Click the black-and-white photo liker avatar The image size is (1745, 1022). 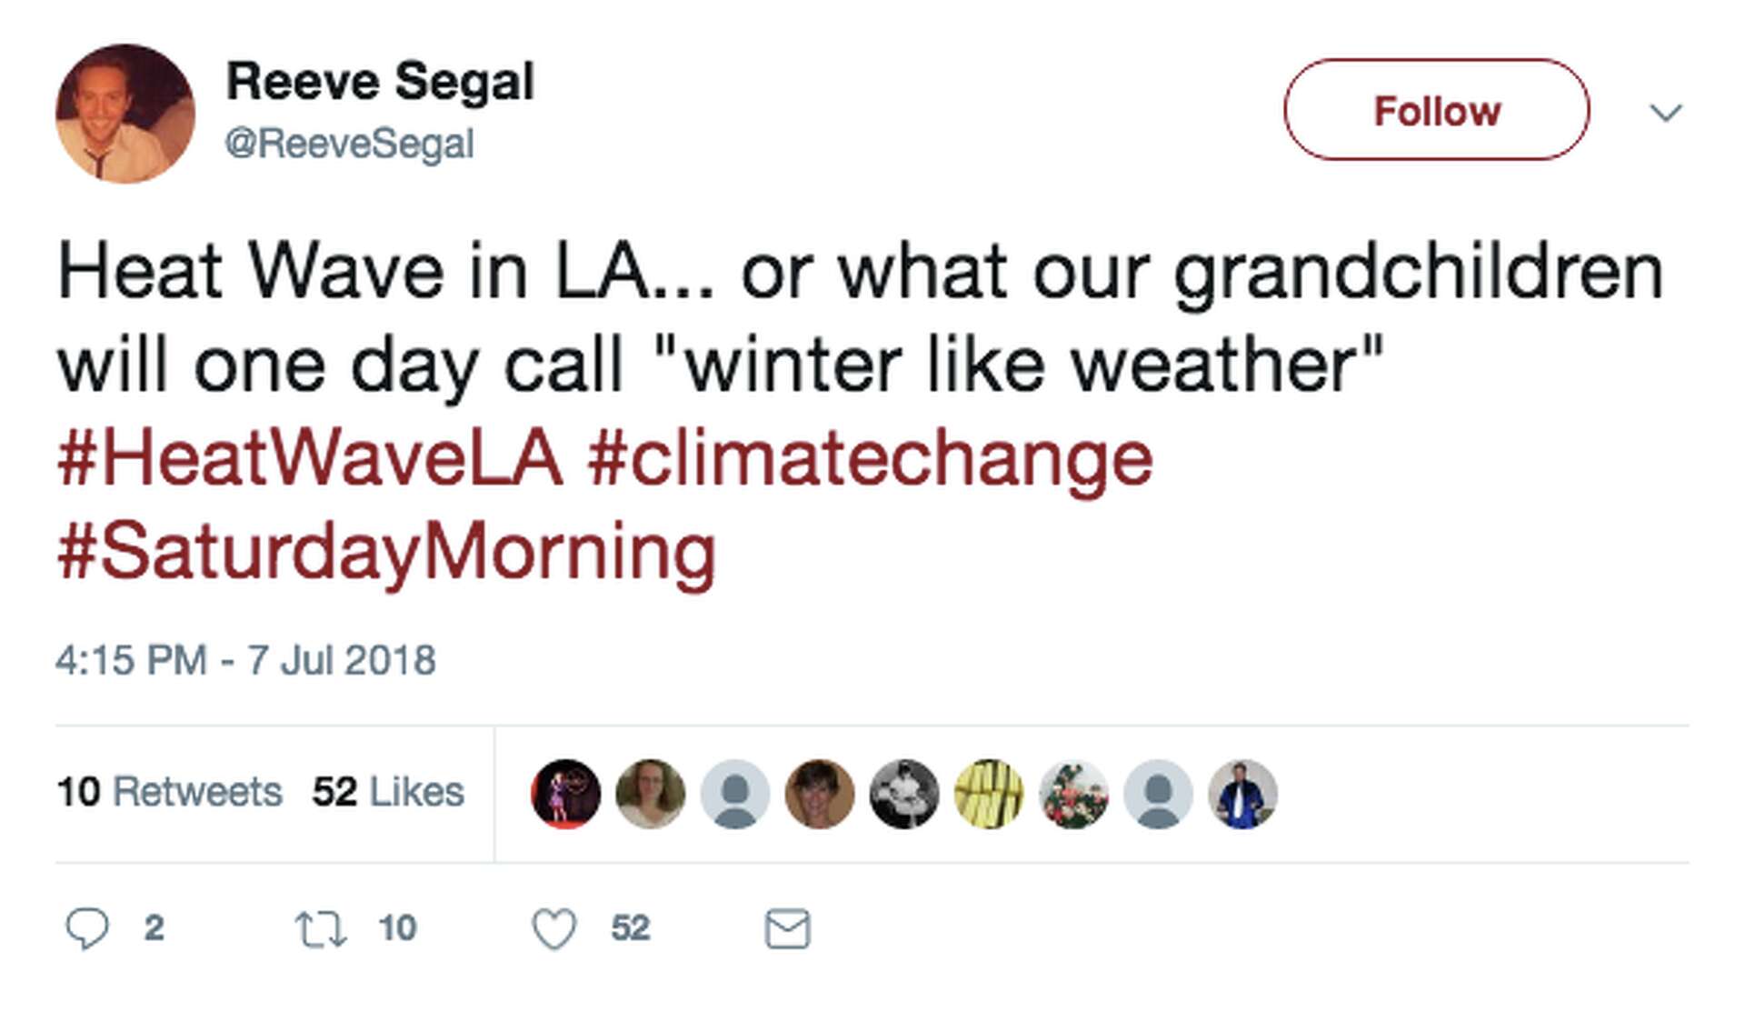pyautogui.click(x=904, y=794)
